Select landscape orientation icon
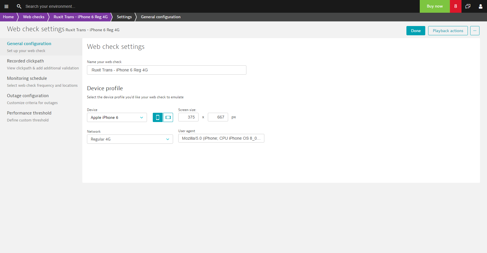487x253 pixels. point(168,117)
